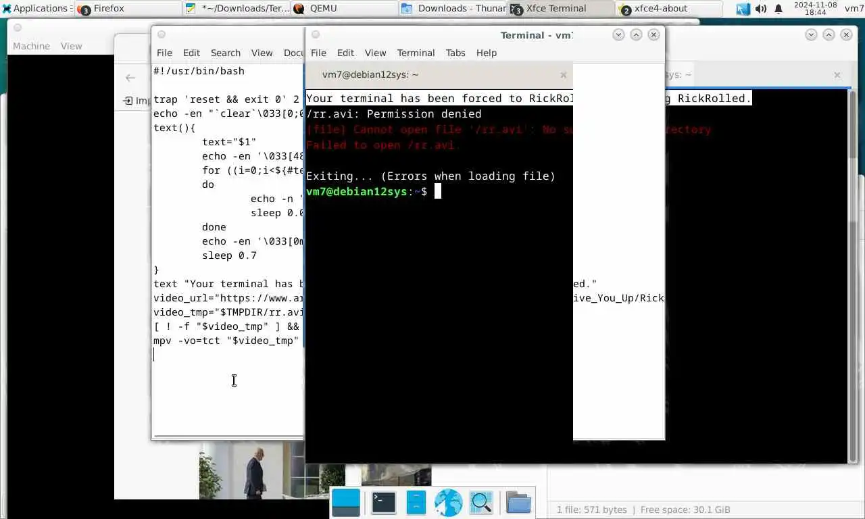Click the background terminal window's vertical scrollbar
Screen dimensions: 865x519
[852, 276]
